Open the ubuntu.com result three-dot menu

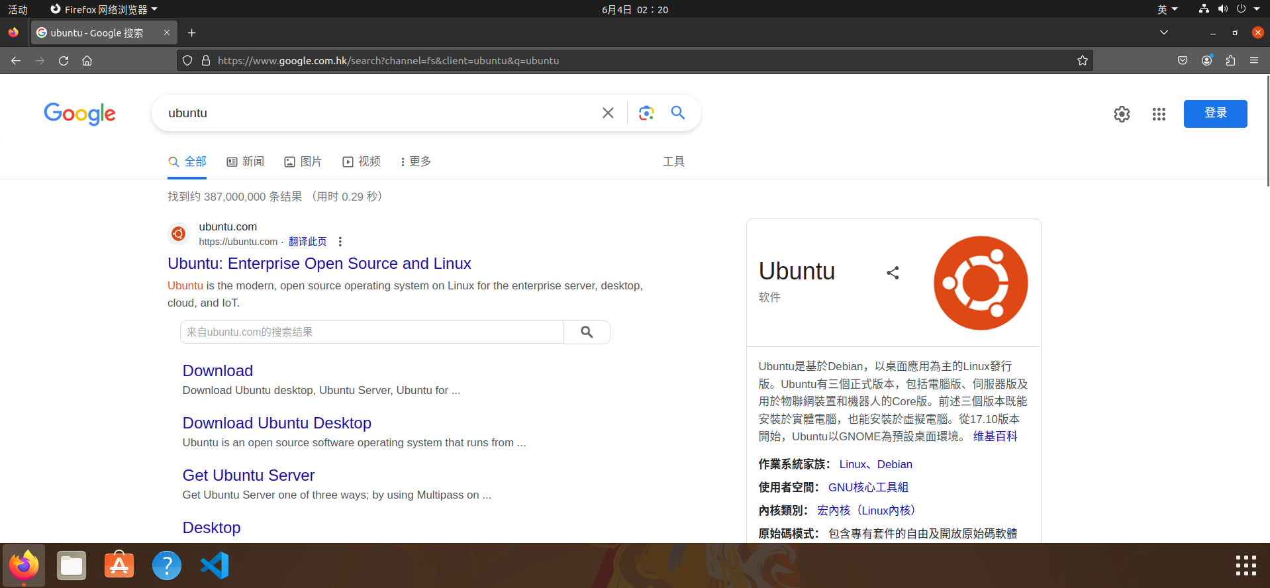click(340, 242)
